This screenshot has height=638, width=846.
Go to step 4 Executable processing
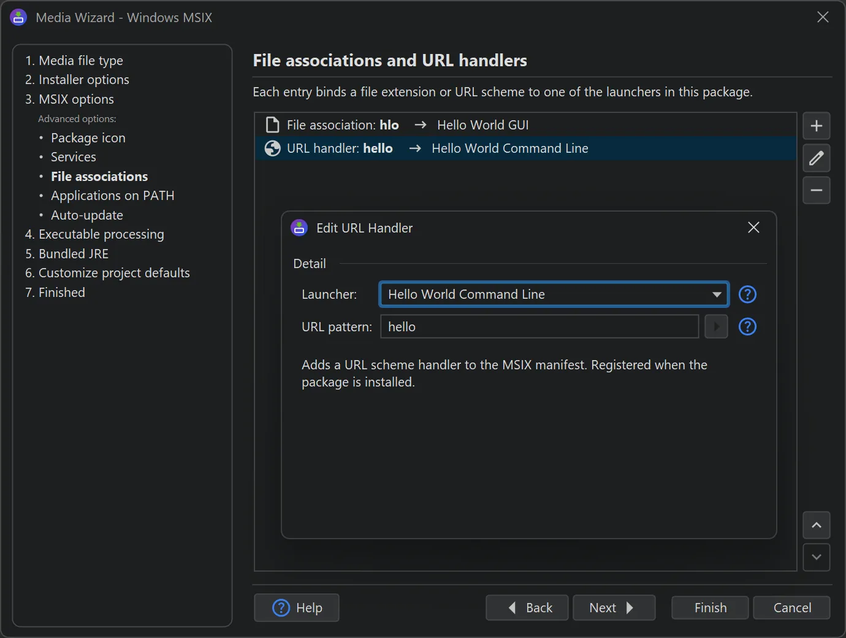point(94,234)
